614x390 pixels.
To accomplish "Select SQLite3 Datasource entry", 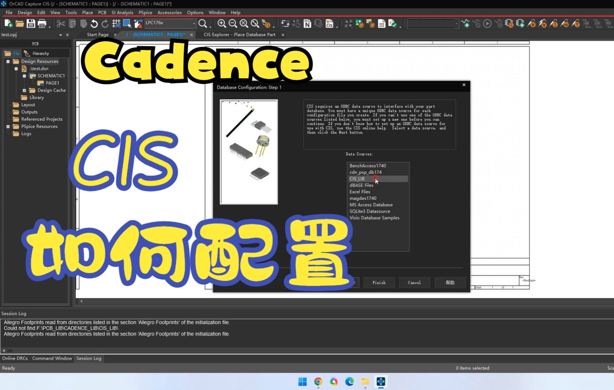I will 370,211.
